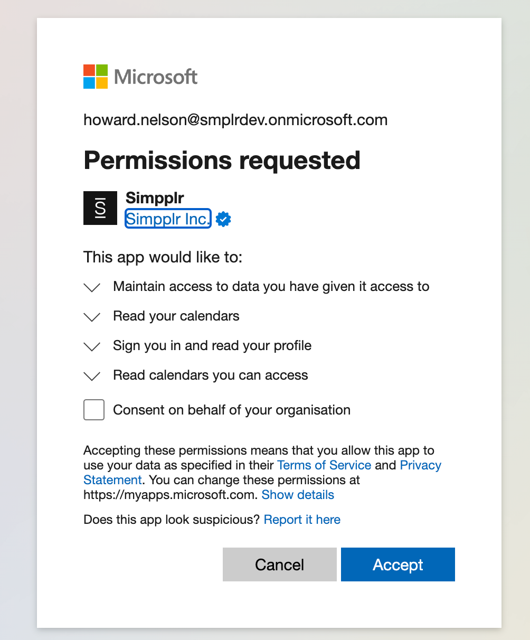Expand 'Sign you in and read your profile'
The width and height of the screenshot is (530, 640).
(91, 347)
